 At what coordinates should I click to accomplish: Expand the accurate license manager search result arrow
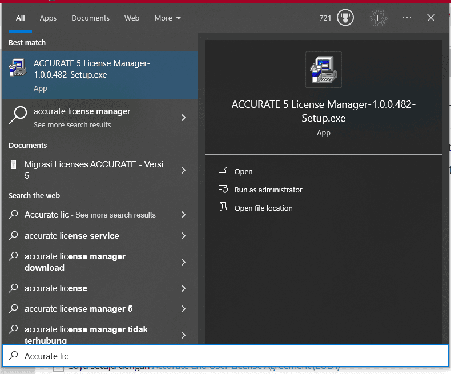pyautogui.click(x=183, y=118)
